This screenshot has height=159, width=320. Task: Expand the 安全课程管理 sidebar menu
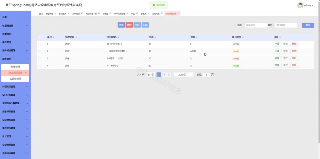click(16, 112)
